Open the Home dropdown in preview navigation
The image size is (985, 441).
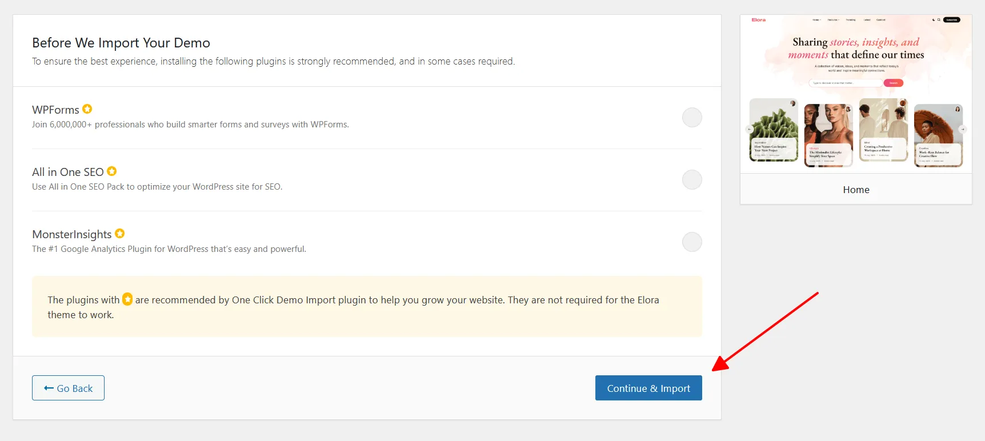816,20
